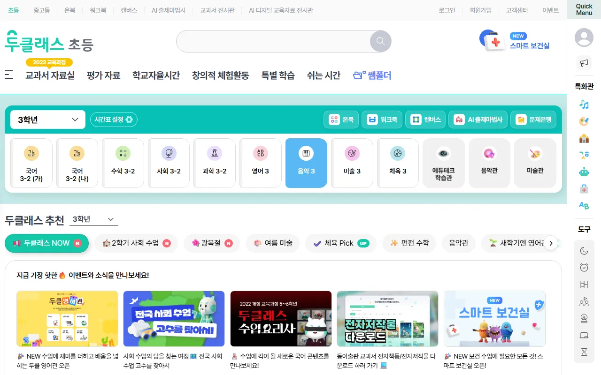The height and width of the screenshot is (375, 601).
Task: Show more recommendation chips with right arrow
Action: (x=551, y=243)
